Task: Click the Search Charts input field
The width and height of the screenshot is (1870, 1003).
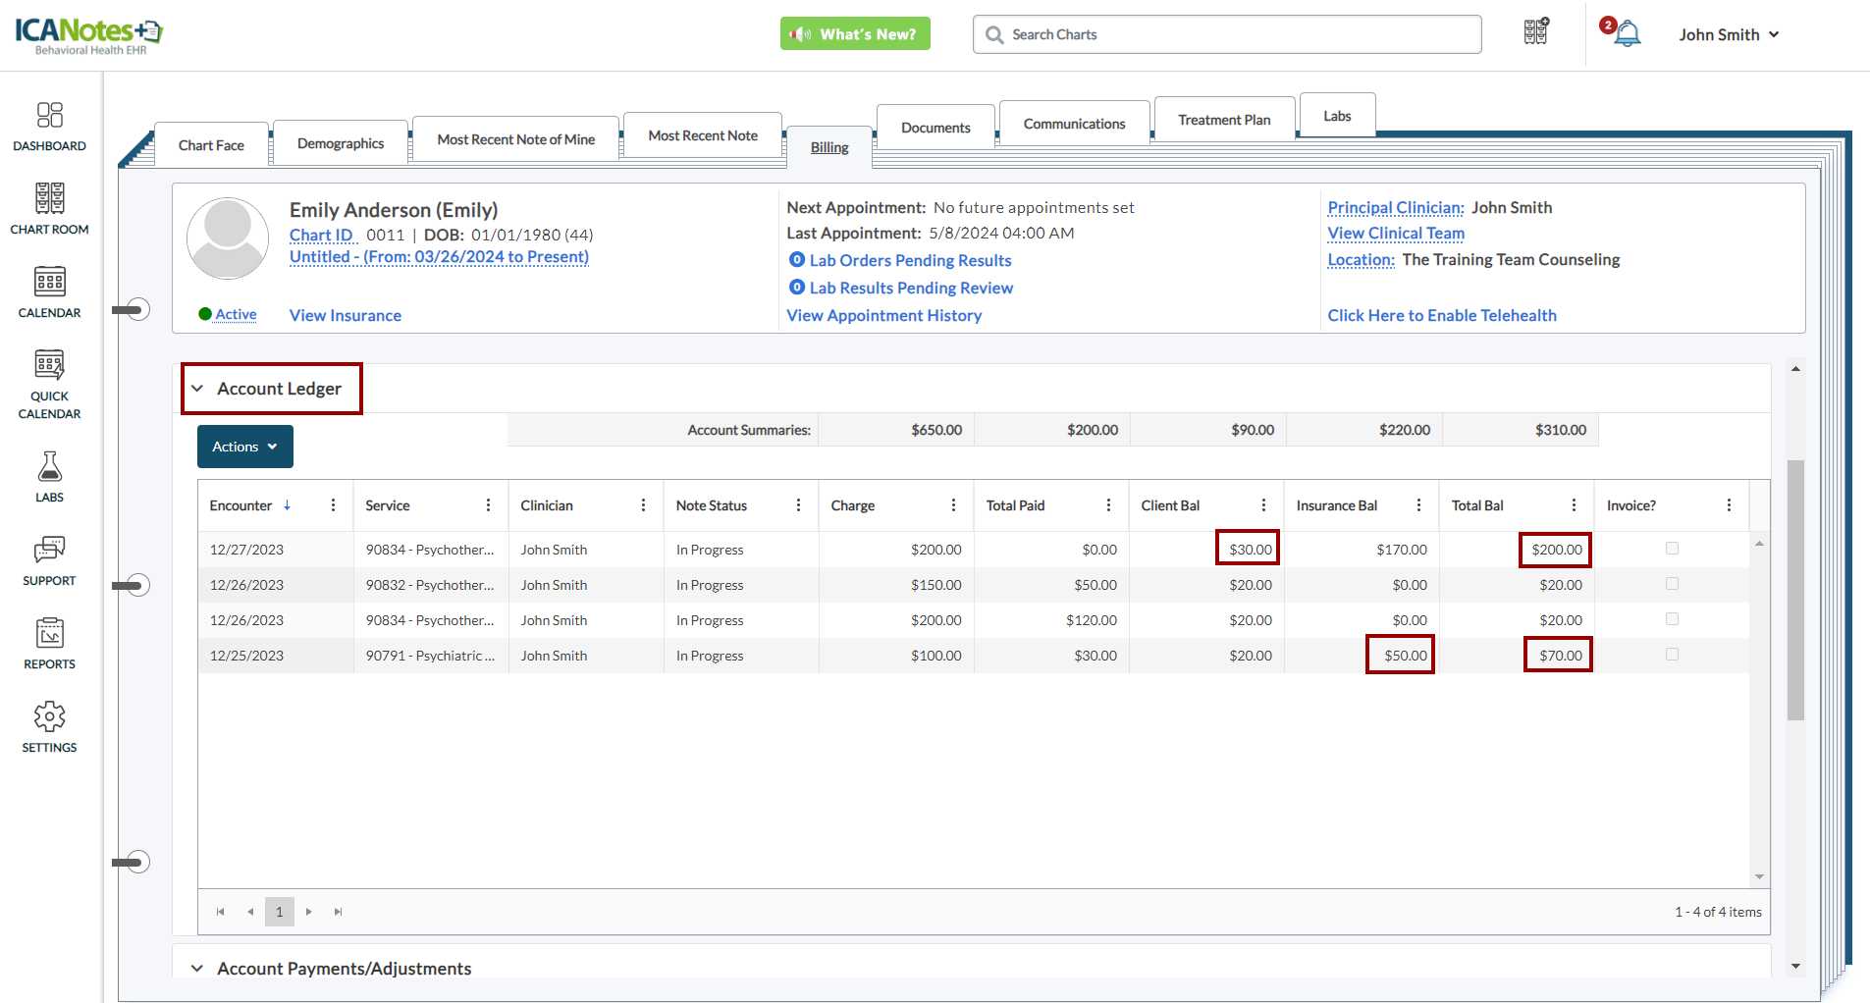Action: [1227, 34]
